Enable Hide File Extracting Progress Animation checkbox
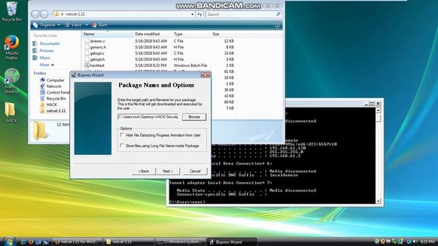The height and width of the screenshot is (246, 438). point(122,135)
